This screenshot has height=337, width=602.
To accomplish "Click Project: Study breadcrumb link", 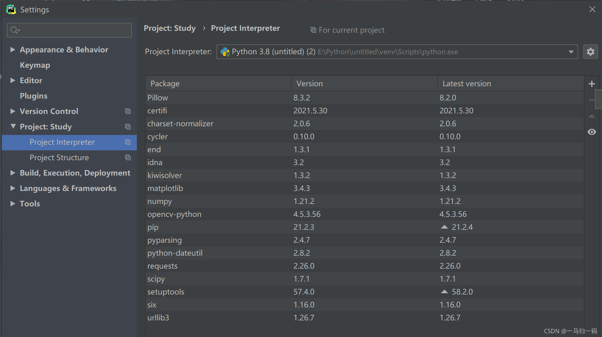I will coord(170,28).
